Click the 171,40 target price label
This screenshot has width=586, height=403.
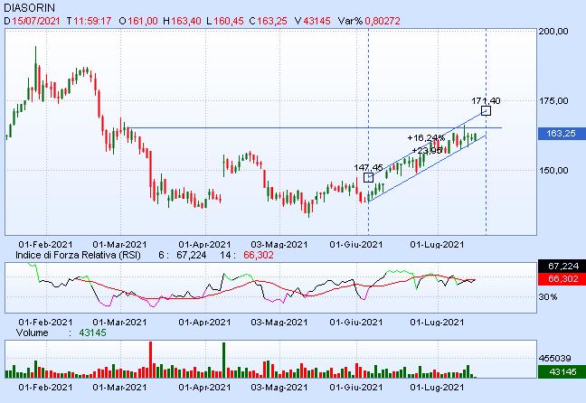point(486,101)
